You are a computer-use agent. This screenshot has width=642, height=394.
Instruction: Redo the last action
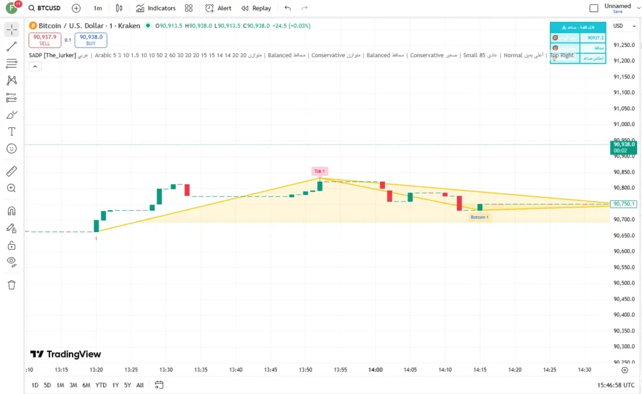[x=304, y=8]
